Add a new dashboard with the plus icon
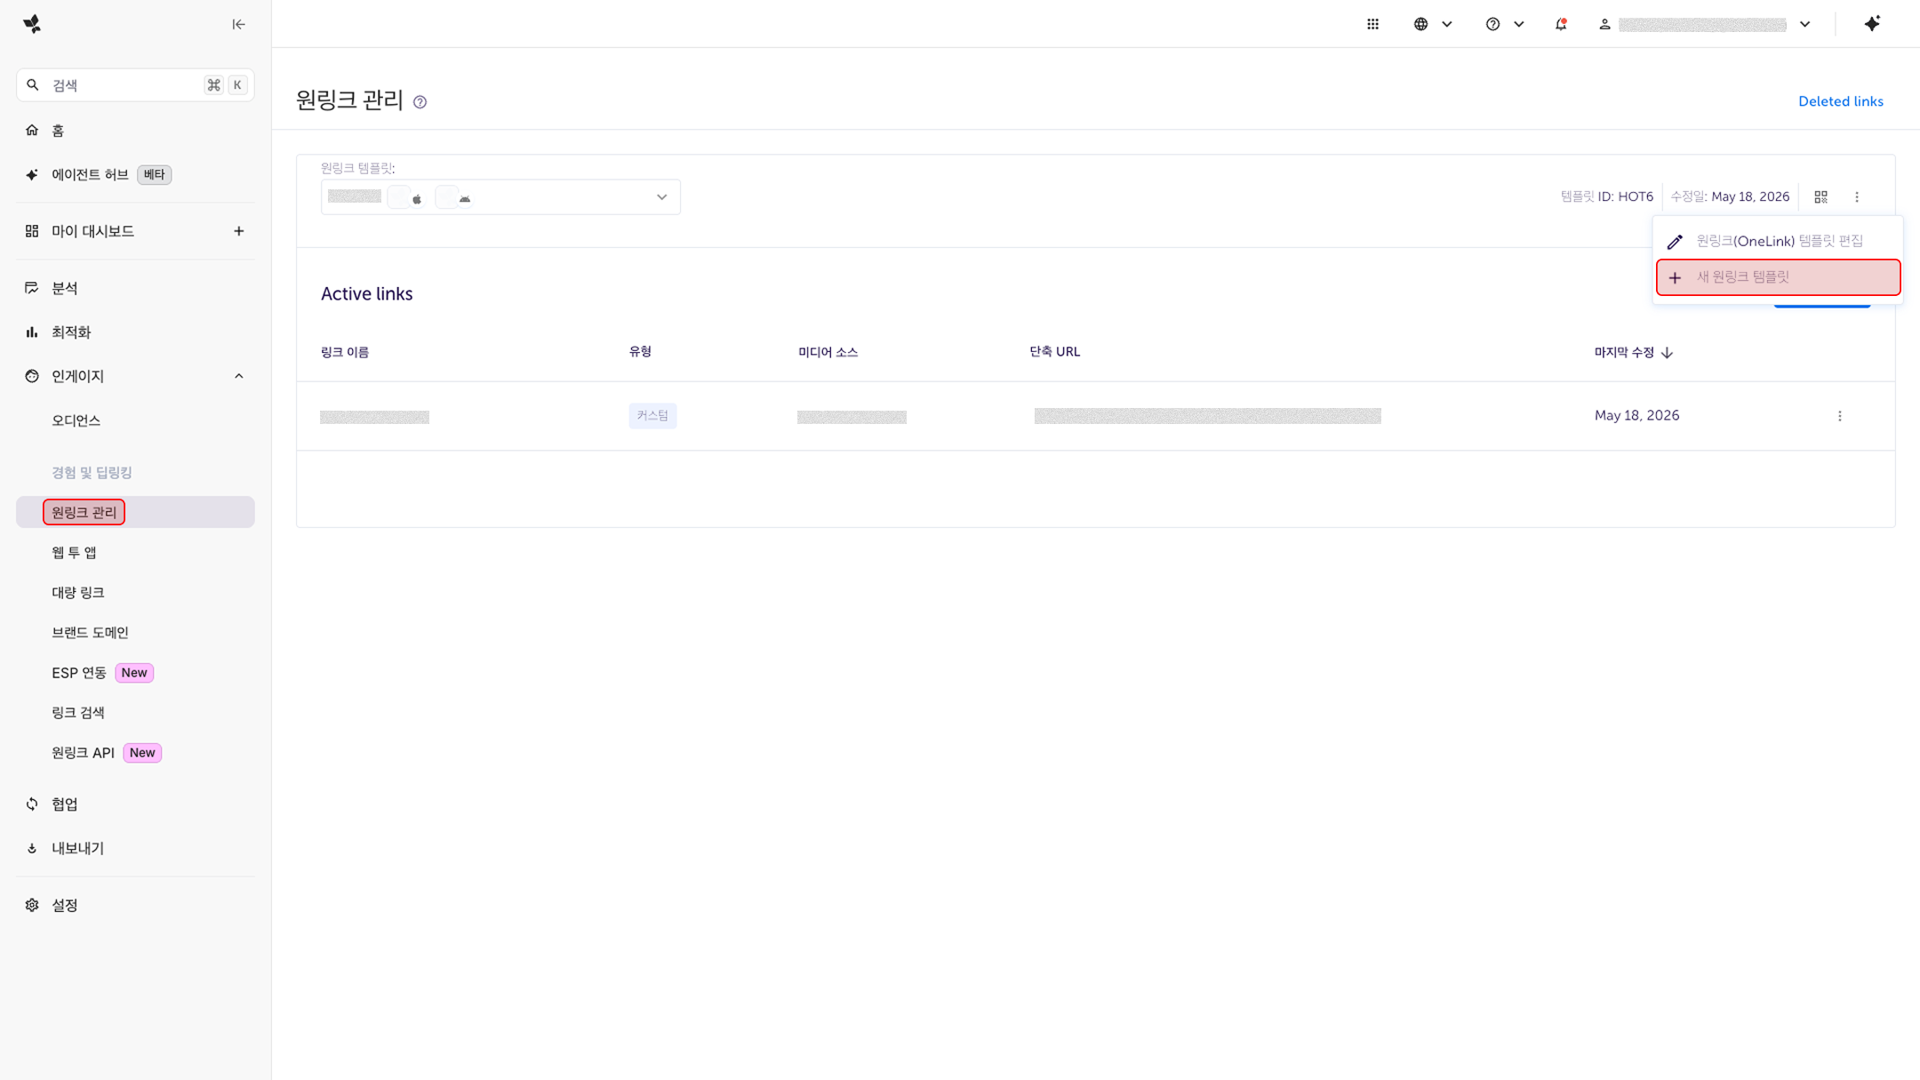Image resolution: width=1920 pixels, height=1080 pixels. (238, 231)
